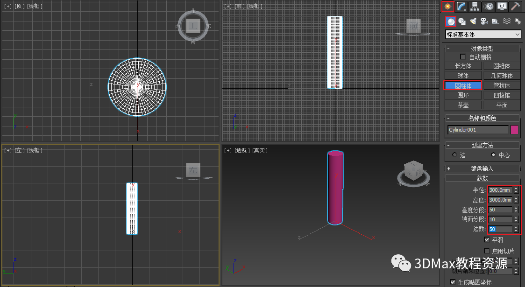Click the 茶壶 object type button
Viewport: 525px width, 287px height.
click(x=463, y=105)
